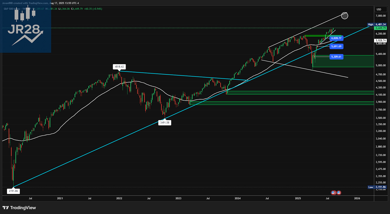Click the Low 2,191.86 axis label

point(377,187)
